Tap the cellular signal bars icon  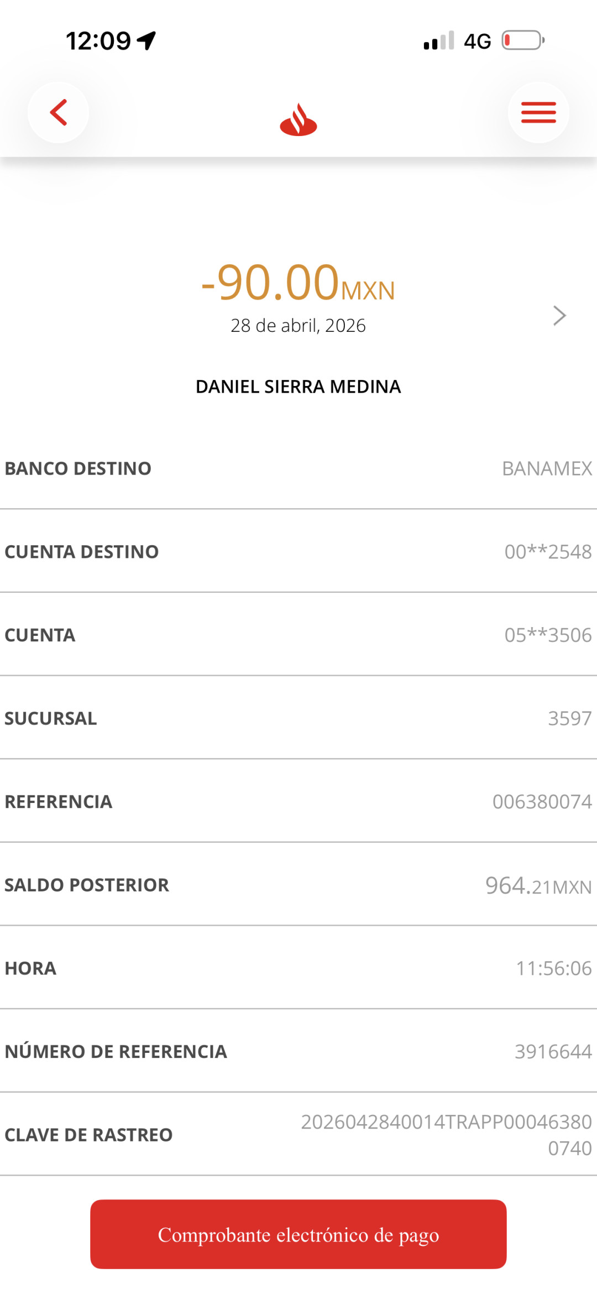tap(439, 40)
